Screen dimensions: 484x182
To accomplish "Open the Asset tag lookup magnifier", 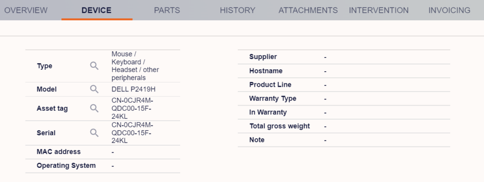I will (x=94, y=108).
